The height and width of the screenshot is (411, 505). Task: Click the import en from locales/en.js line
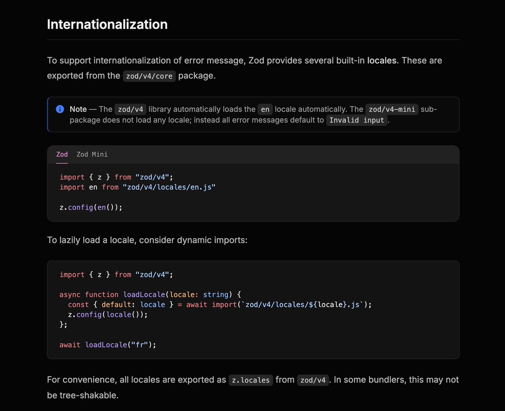[x=138, y=187]
